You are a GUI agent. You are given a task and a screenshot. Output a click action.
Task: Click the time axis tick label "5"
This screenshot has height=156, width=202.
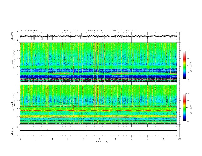(x=100, y=139)
